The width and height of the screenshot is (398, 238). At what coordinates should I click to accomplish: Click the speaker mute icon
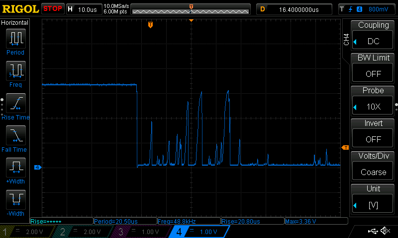[385, 231]
